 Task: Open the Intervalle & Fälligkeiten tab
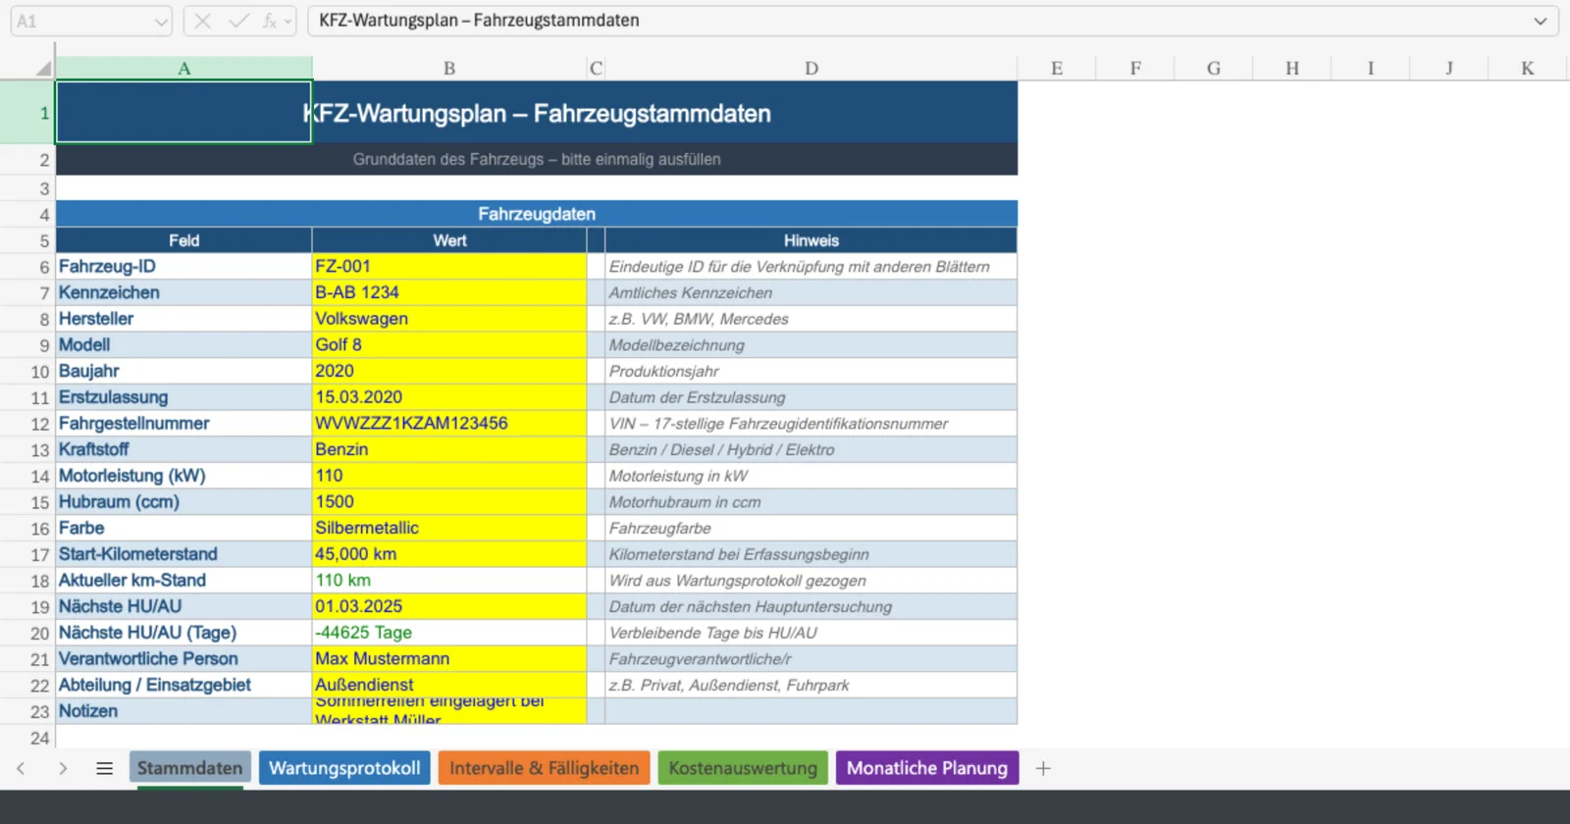544,768
